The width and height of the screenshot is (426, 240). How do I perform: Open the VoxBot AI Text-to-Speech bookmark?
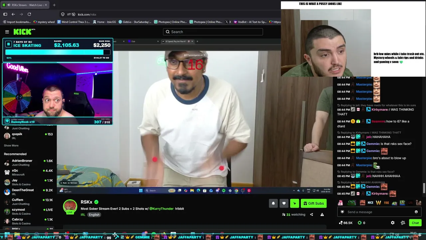[250, 22]
